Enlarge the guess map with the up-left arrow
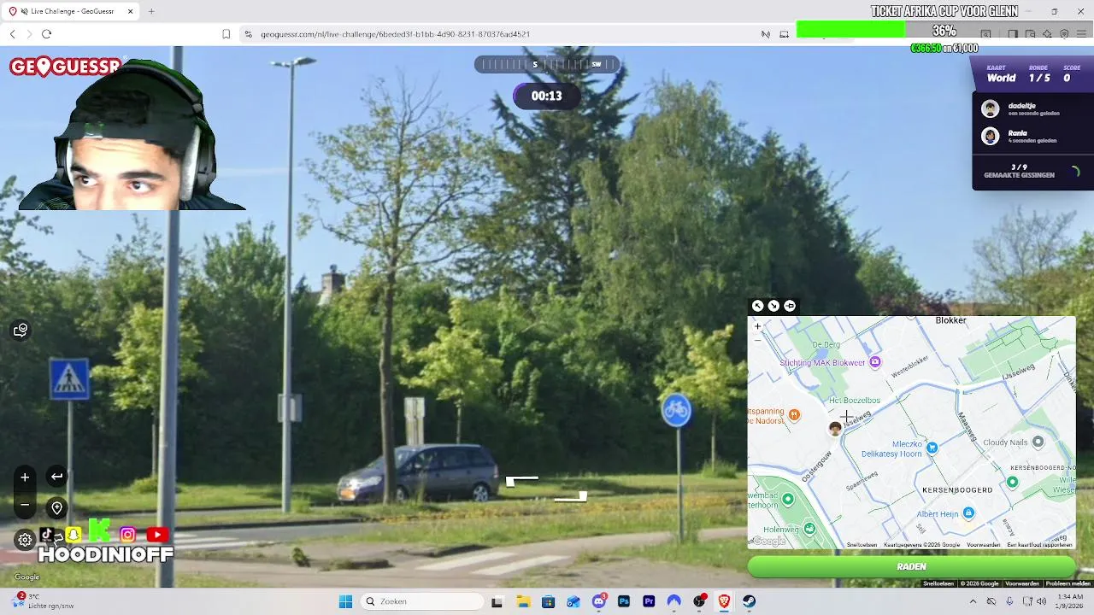The width and height of the screenshot is (1094, 615). coord(757,306)
